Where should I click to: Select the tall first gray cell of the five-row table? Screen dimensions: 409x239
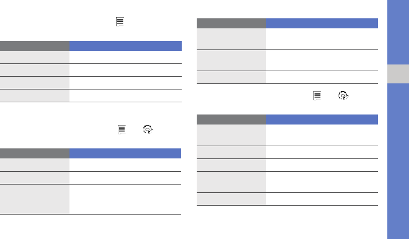(231, 135)
